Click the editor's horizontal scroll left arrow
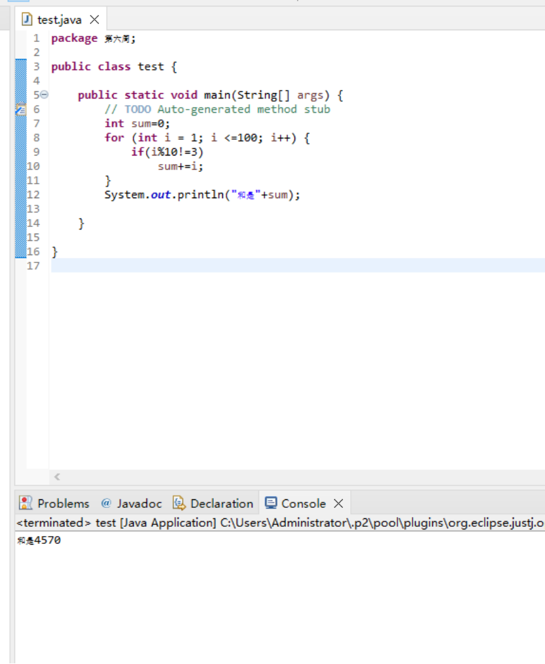Image resolution: width=545 pixels, height=664 pixels. 57,477
